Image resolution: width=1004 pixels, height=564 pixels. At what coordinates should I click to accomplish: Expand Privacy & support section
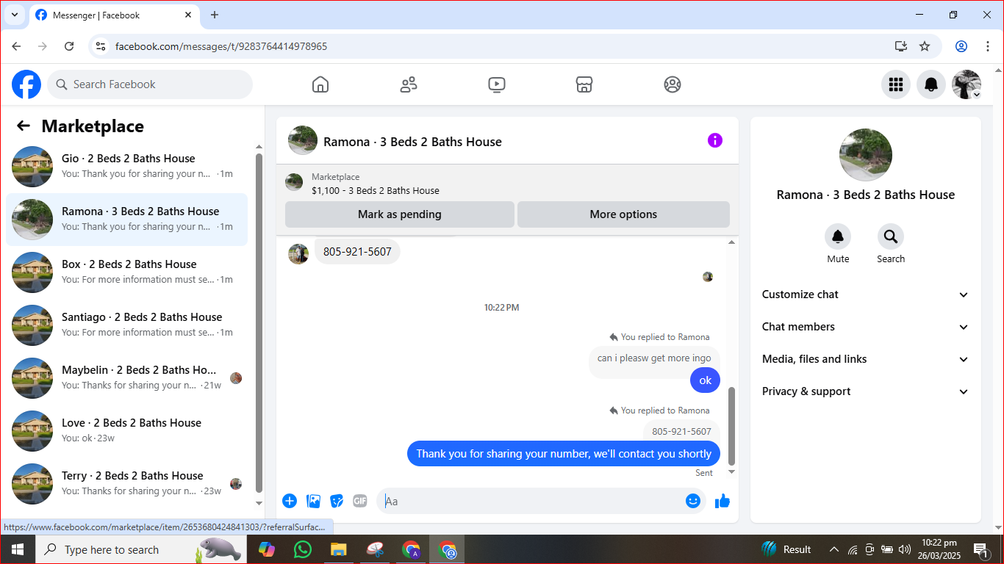[866, 391]
